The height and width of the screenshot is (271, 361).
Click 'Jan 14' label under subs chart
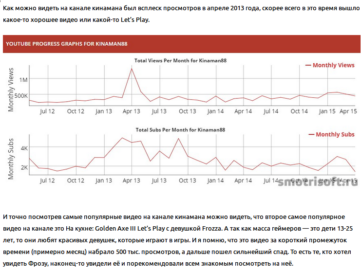pos(215,181)
